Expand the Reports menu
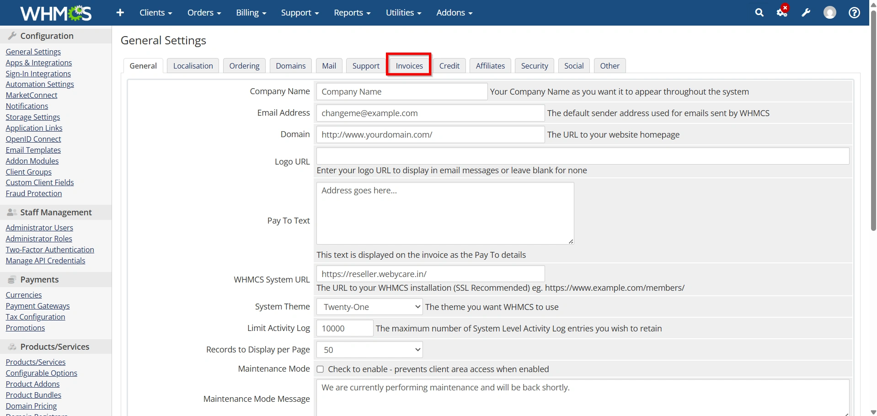The image size is (877, 416). [352, 13]
